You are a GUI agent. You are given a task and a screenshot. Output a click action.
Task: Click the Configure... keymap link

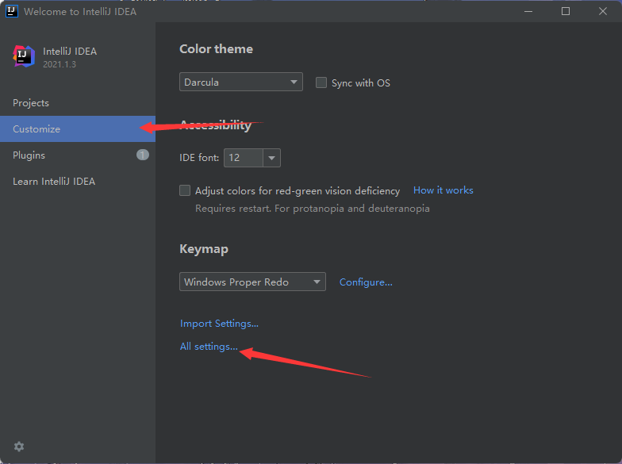[366, 282]
